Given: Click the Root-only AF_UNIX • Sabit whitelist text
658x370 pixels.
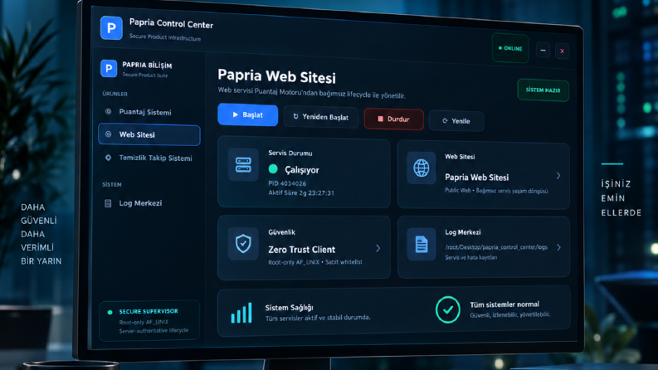Looking at the screenshot, I should coord(315,262).
